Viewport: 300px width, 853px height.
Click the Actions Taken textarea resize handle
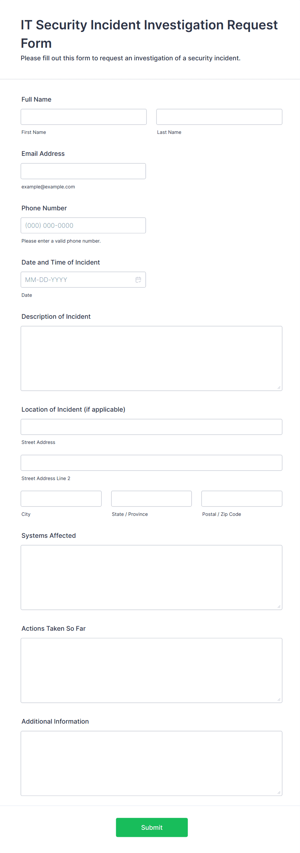pyautogui.click(x=279, y=699)
